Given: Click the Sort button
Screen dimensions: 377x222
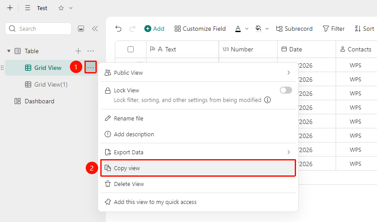Looking at the screenshot, I should pyautogui.click(x=365, y=29).
